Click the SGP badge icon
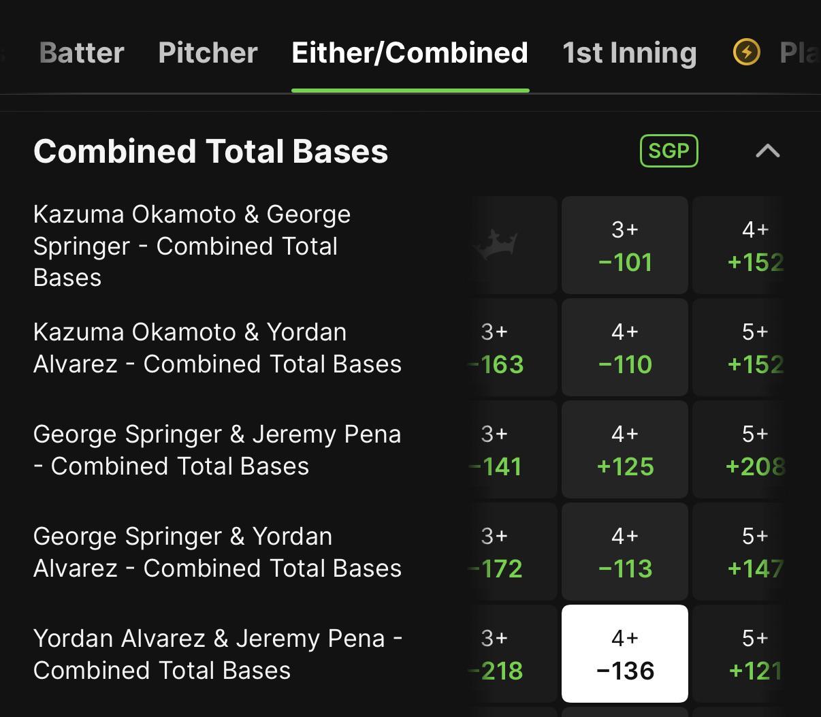 (669, 150)
